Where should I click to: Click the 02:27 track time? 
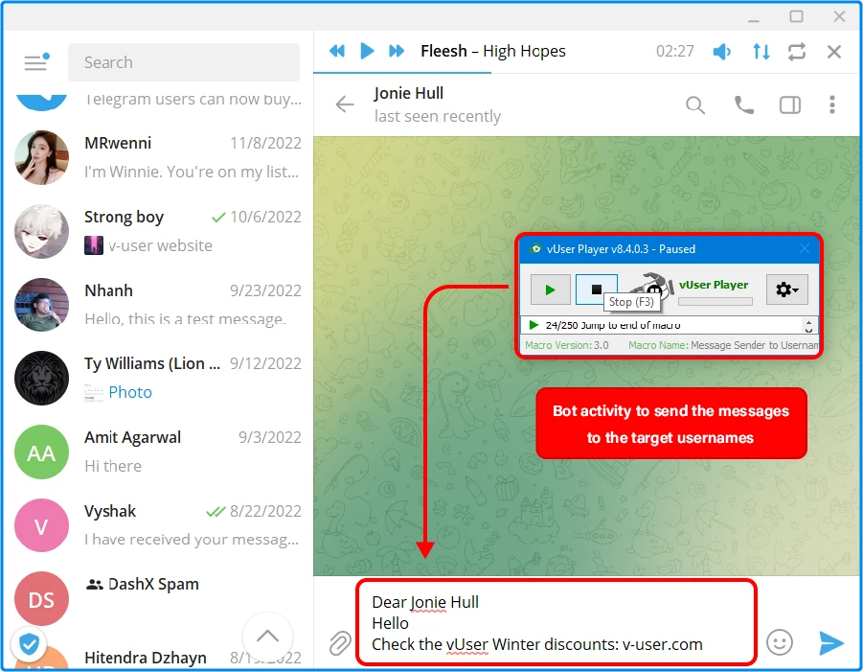(674, 51)
